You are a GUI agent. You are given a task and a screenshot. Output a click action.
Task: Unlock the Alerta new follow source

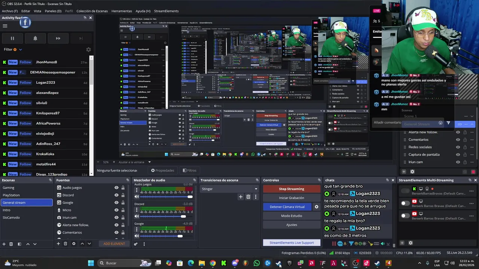point(123,225)
